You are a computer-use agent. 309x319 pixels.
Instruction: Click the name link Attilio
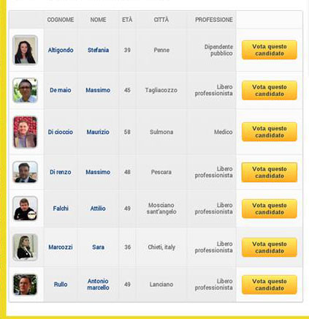98,209
